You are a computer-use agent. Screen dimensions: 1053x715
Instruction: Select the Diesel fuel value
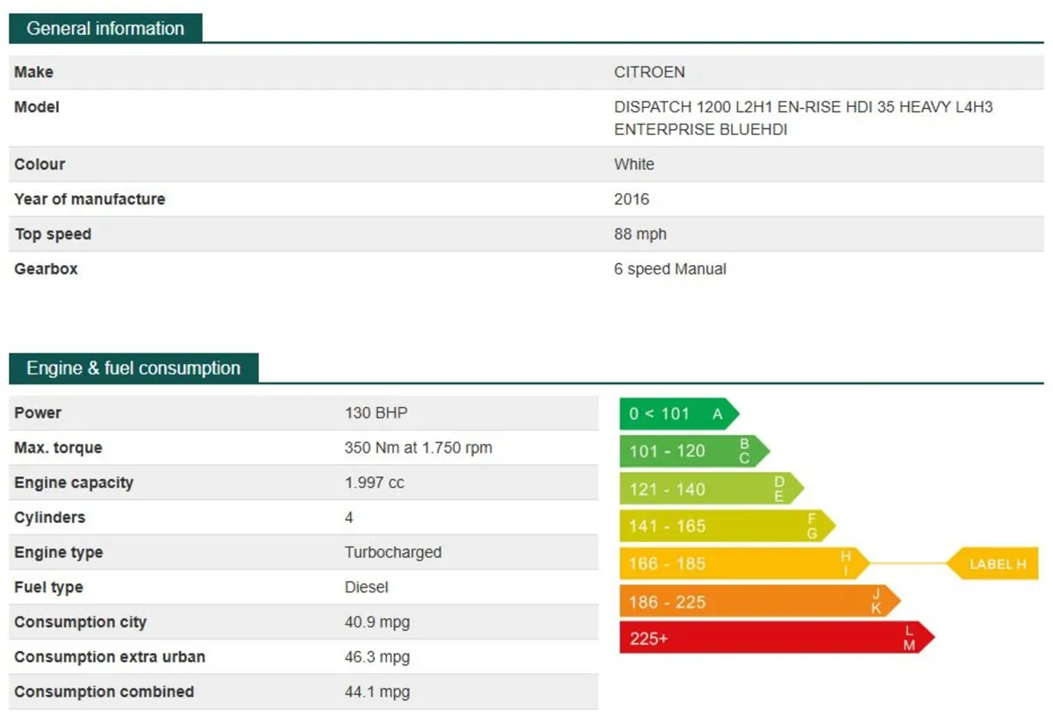click(x=367, y=588)
